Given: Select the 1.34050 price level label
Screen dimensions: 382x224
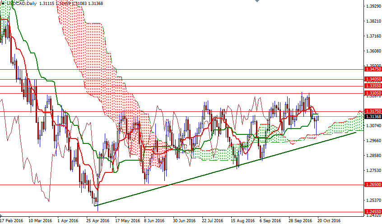Looking at the screenshot, I should [x=373, y=79].
